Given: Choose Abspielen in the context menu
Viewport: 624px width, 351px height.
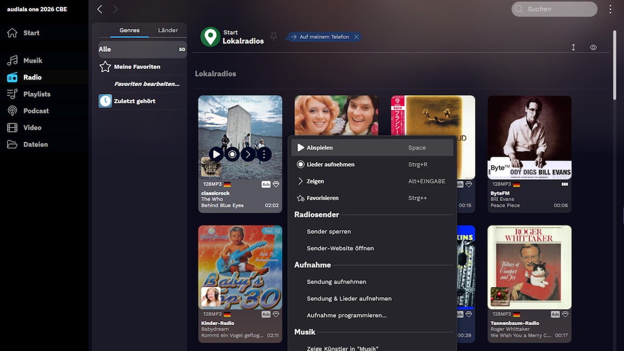Looking at the screenshot, I should point(372,147).
